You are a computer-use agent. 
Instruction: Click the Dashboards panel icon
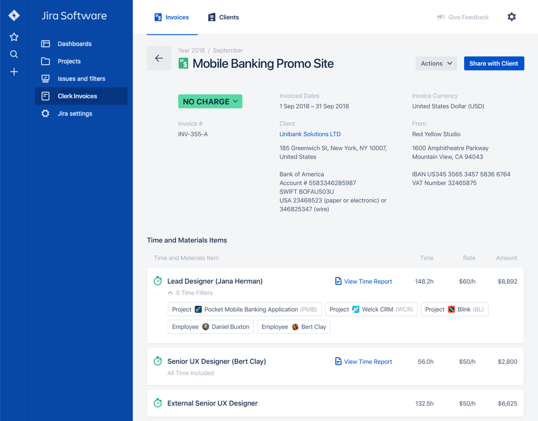pyautogui.click(x=45, y=44)
